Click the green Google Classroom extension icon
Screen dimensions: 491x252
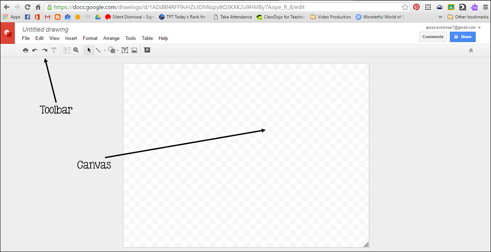451,7
